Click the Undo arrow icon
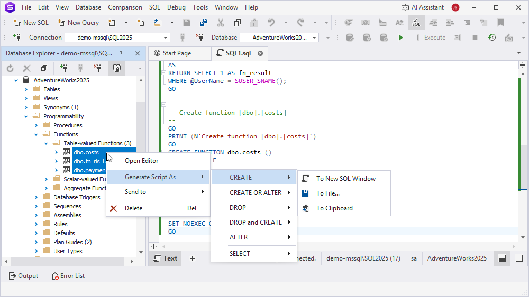This screenshot has width=529, height=297. 271,23
